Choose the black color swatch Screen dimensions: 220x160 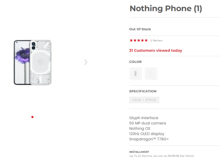click(x=136, y=73)
